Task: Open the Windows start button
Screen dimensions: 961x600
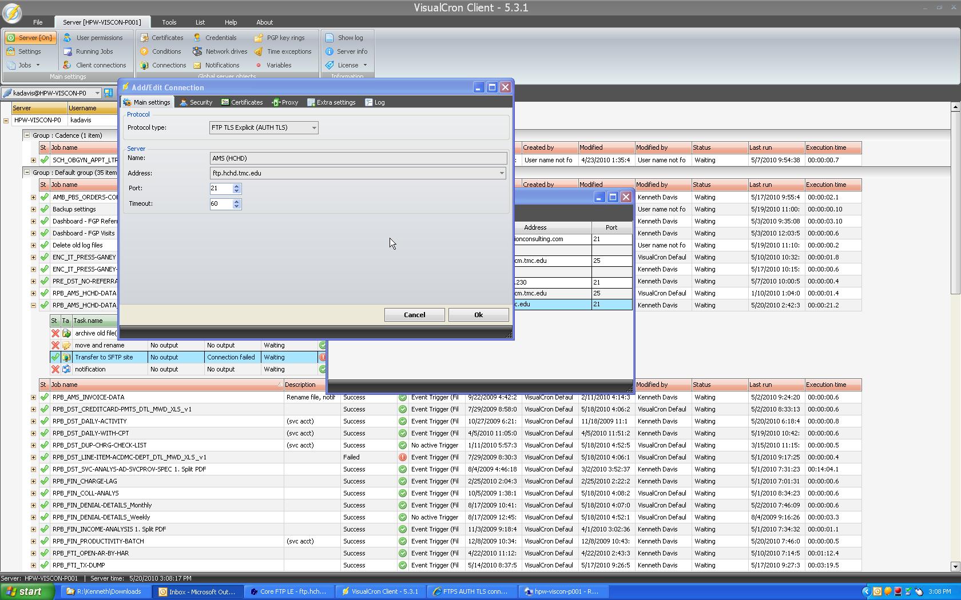Action: (x=27, y=591)
